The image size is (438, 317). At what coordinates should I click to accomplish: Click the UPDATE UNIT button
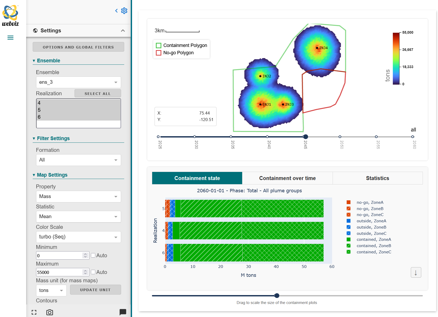pos(95,290)
